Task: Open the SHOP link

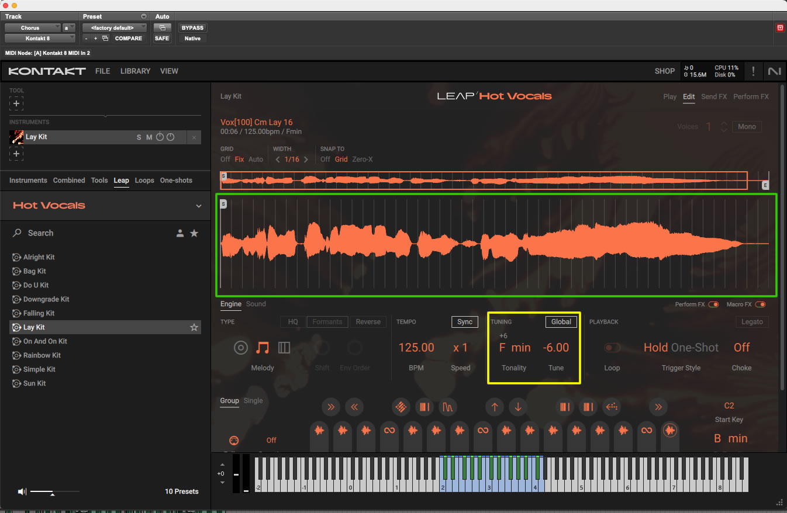Action: tap(664, 71)
